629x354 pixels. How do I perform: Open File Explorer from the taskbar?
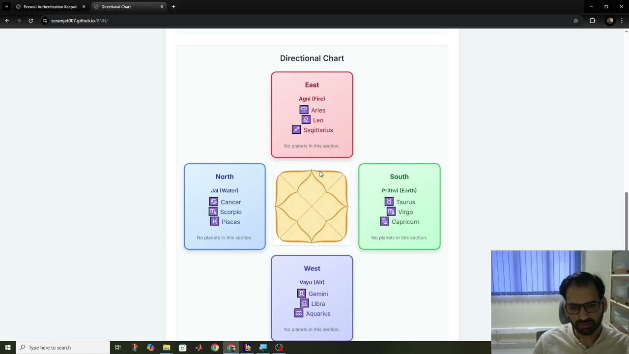[x=167, y=348]
